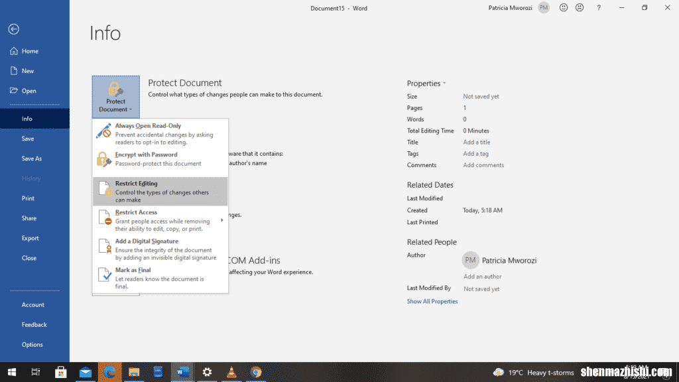
Task: Click 'Not saved yet' size value
Action: (481, 97)
